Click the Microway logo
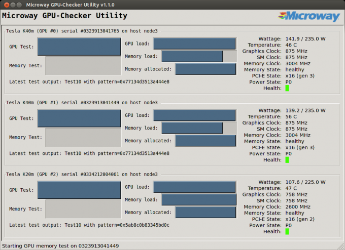The width and height of the screenshot is (345, 250). (x=309, y=17)
